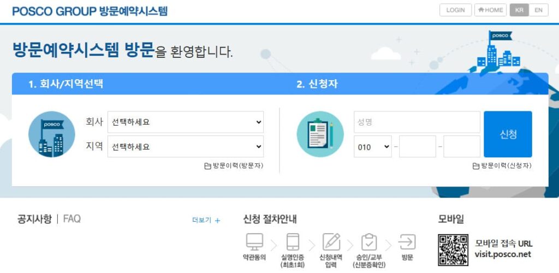Click the LOGIN button in header
Screen dimensions: 559x273
[455, 10]
